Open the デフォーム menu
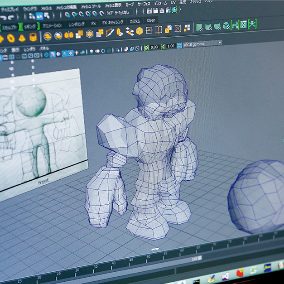The height and width of the screenshot is (284, 284). point(160,3)
